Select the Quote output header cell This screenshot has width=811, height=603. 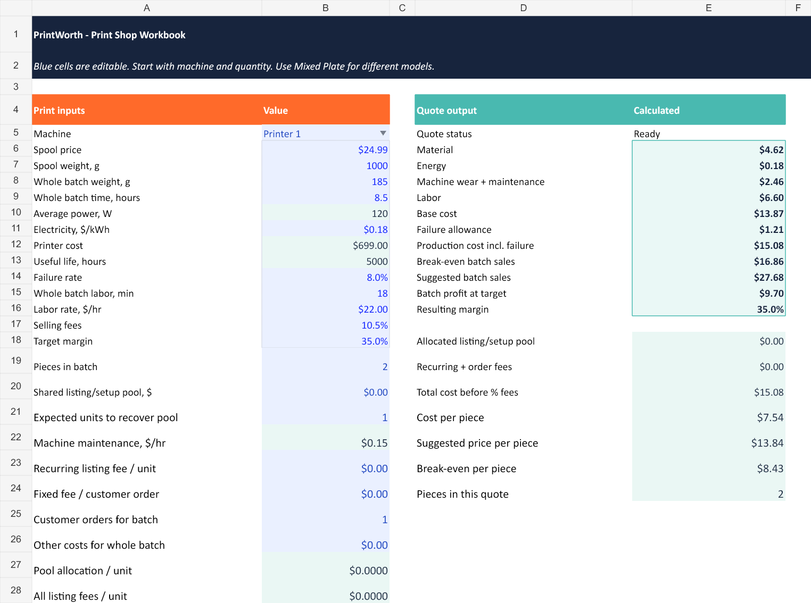pyautogui.click(x=524, y=110)
